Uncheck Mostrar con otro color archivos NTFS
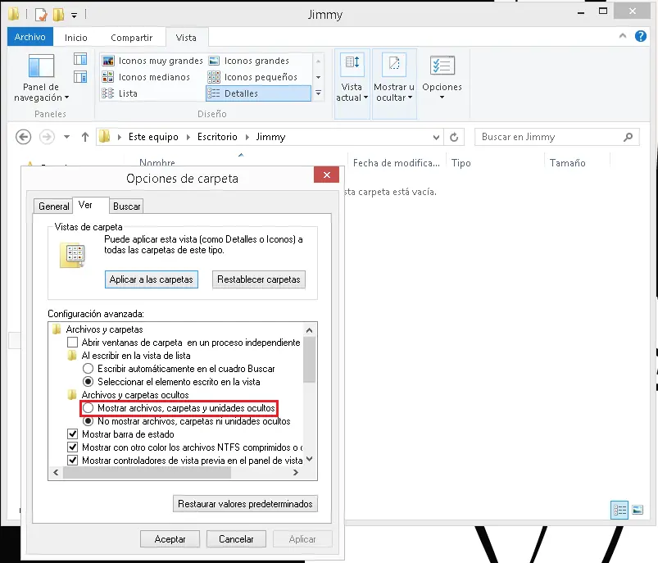658x563 pixels. [x=73, y=447]
